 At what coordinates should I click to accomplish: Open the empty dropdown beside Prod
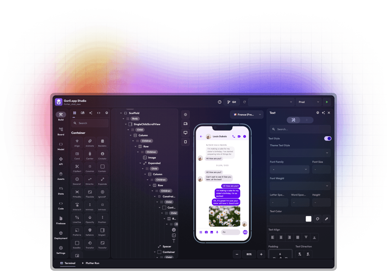271,102
